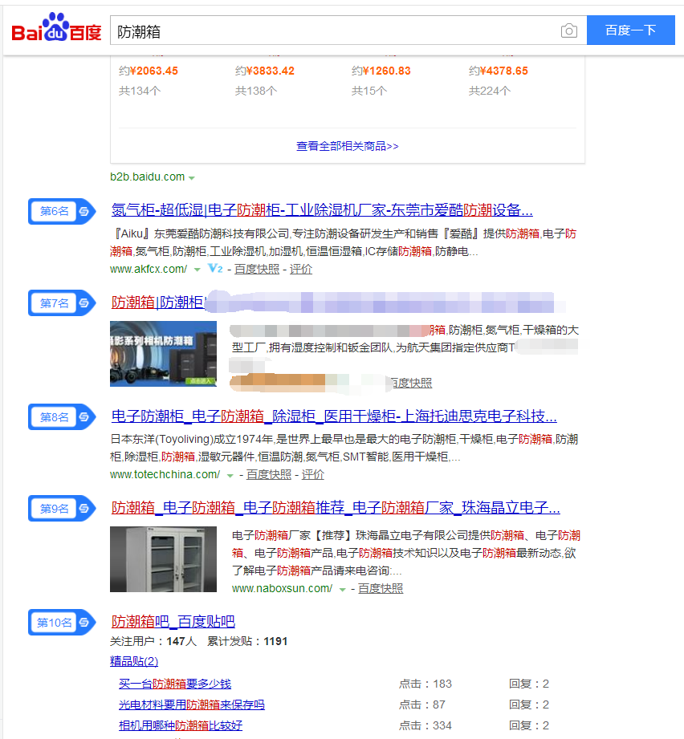Open the post 买一台防潮箱要多少钱
The image size is (684, 739).
[x=175, y=684]
